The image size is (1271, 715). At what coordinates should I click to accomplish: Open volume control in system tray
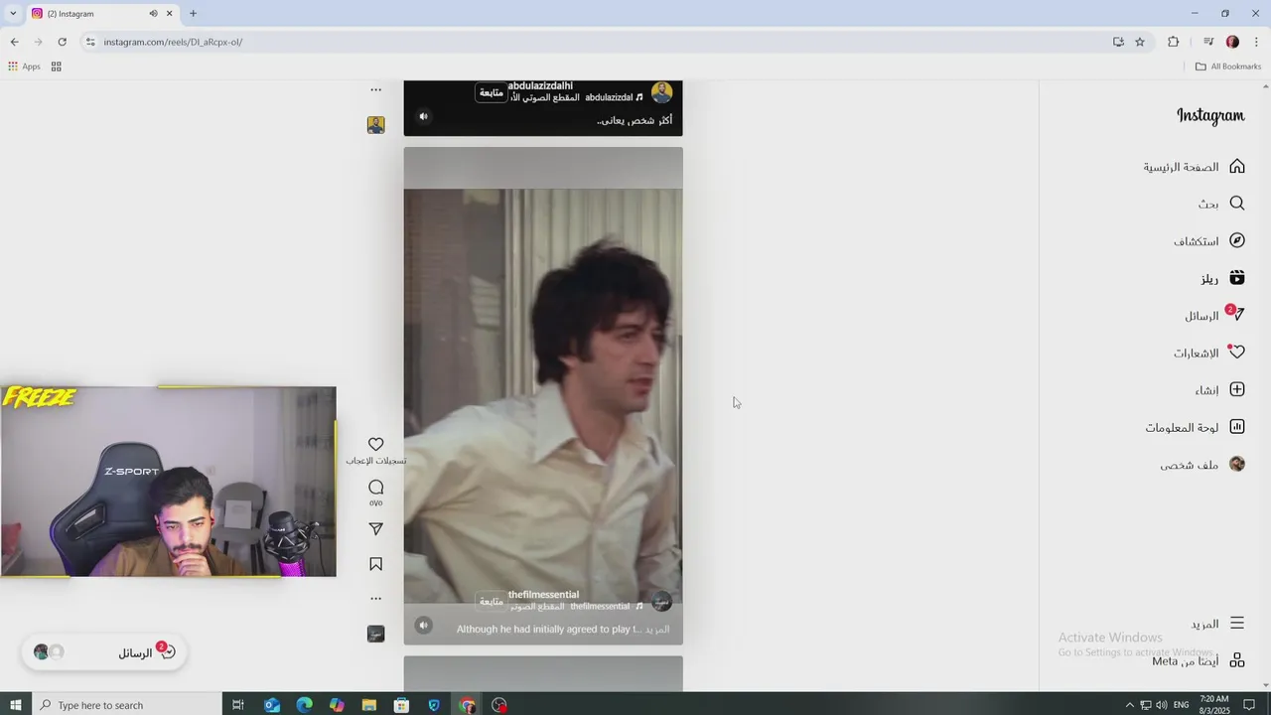1162,705
